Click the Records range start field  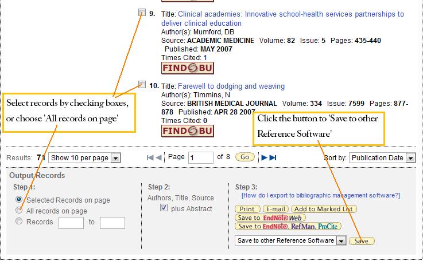[x=71, y=223]
